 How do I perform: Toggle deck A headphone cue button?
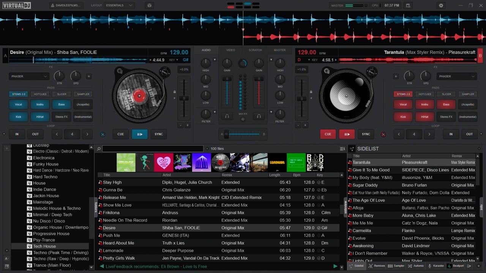click(x=227, y=116)
